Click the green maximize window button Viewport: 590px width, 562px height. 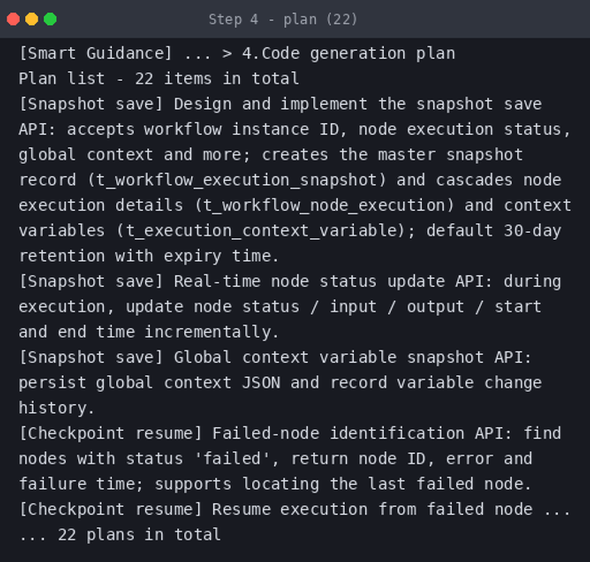50,19
